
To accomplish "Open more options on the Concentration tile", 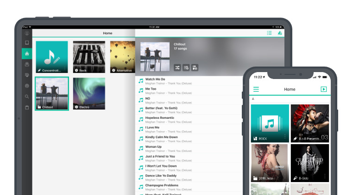I will point(65,68).
